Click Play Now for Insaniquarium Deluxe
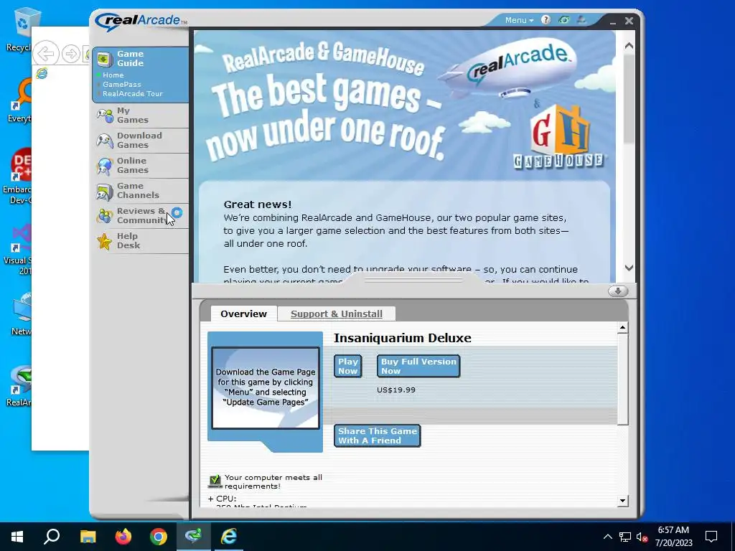735x551 pixels. pyautogui.click(x=348, y=366)
